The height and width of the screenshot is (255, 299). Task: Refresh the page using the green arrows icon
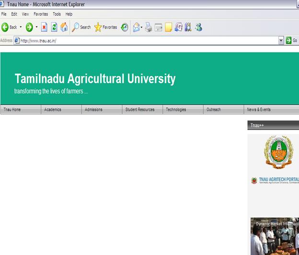tap(54, 27)
